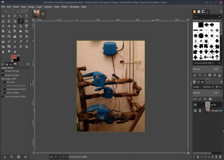Screen dimensions: 224x160
Task: Enable the Sample average checkbox
Action: pos(3,71)
